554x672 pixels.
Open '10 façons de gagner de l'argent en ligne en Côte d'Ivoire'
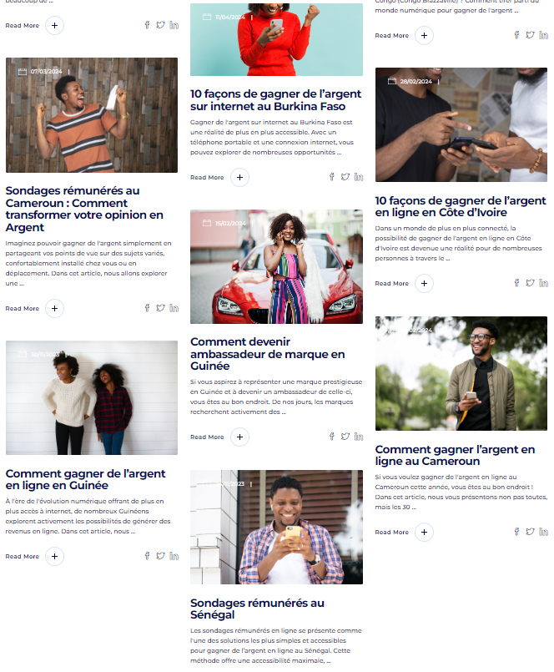461,206
